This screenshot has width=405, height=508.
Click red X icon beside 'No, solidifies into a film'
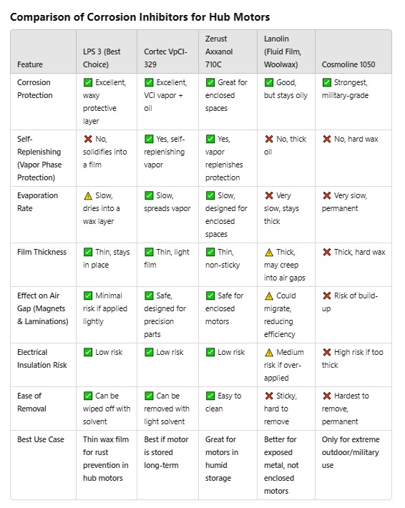(x=88, y=139)
